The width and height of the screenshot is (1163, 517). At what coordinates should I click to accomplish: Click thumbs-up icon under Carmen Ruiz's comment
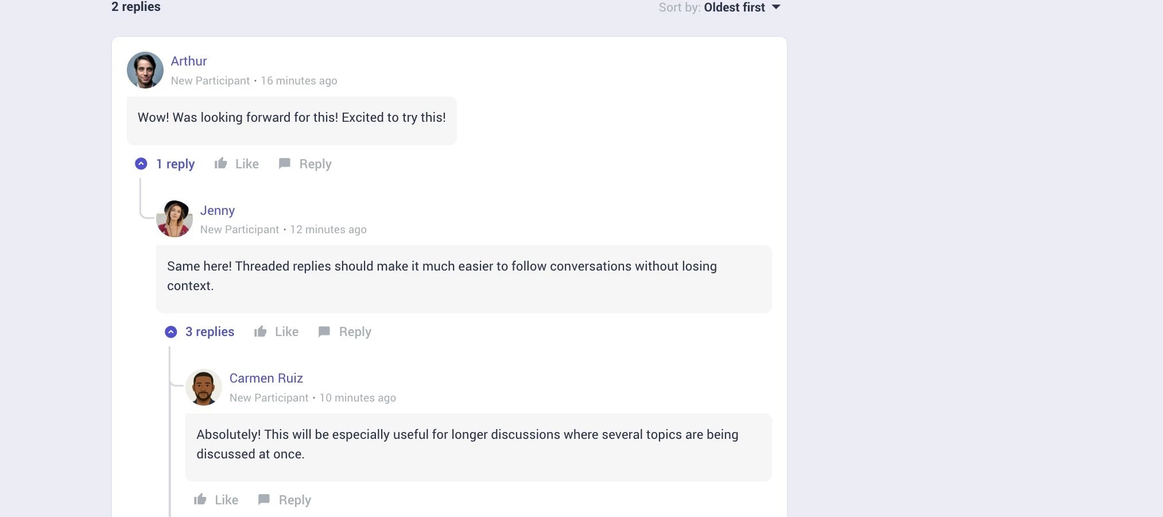click(200, 500)
